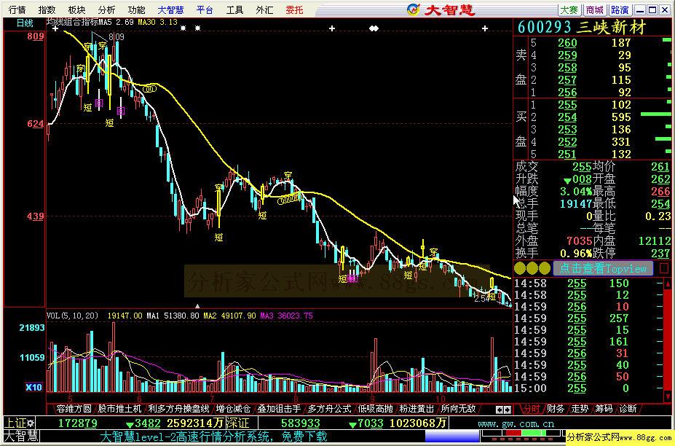Select the 粉进黄出 indicator tab
675x446 pixels.
click(417, 409)
